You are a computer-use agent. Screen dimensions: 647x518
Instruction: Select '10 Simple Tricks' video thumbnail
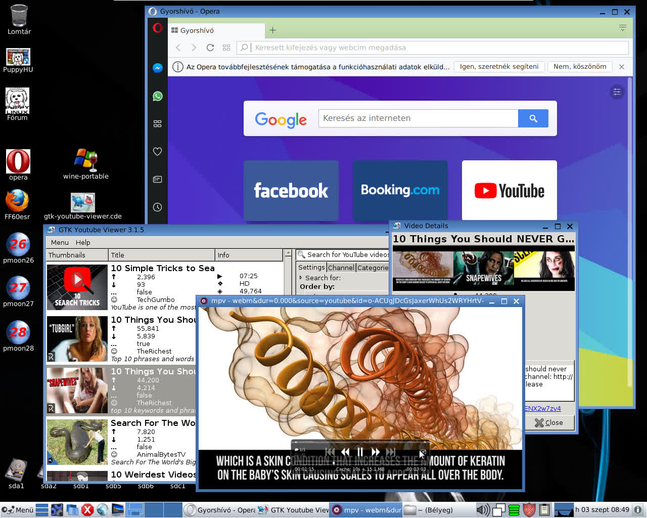(77, 287)
